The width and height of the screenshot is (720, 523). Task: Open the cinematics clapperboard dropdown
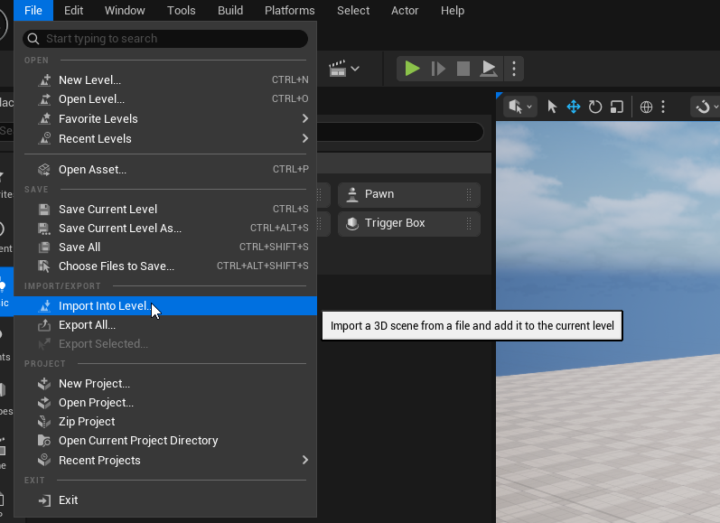[344, 69]
